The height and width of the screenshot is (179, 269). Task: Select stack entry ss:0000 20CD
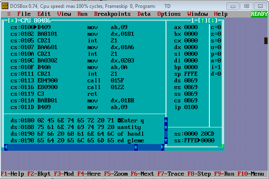click(194, 134)
